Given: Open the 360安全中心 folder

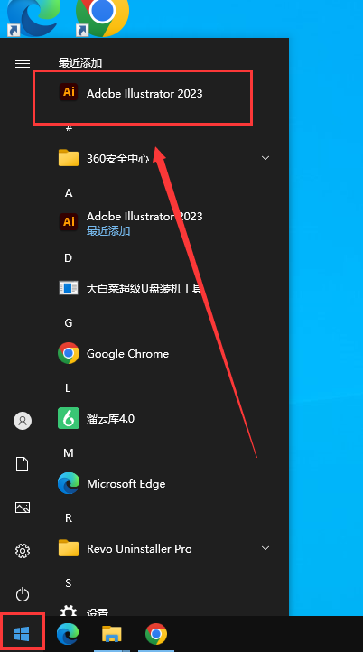Looking at the screenshot, I should 164,158.
